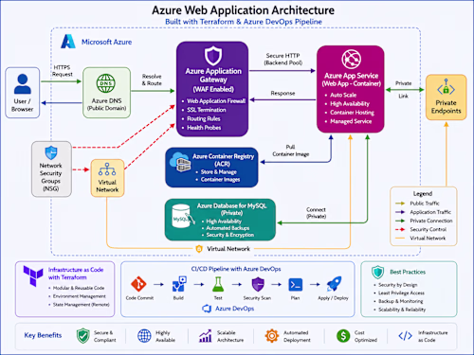Click the Virtual Network topology icon

pos(107,169)
